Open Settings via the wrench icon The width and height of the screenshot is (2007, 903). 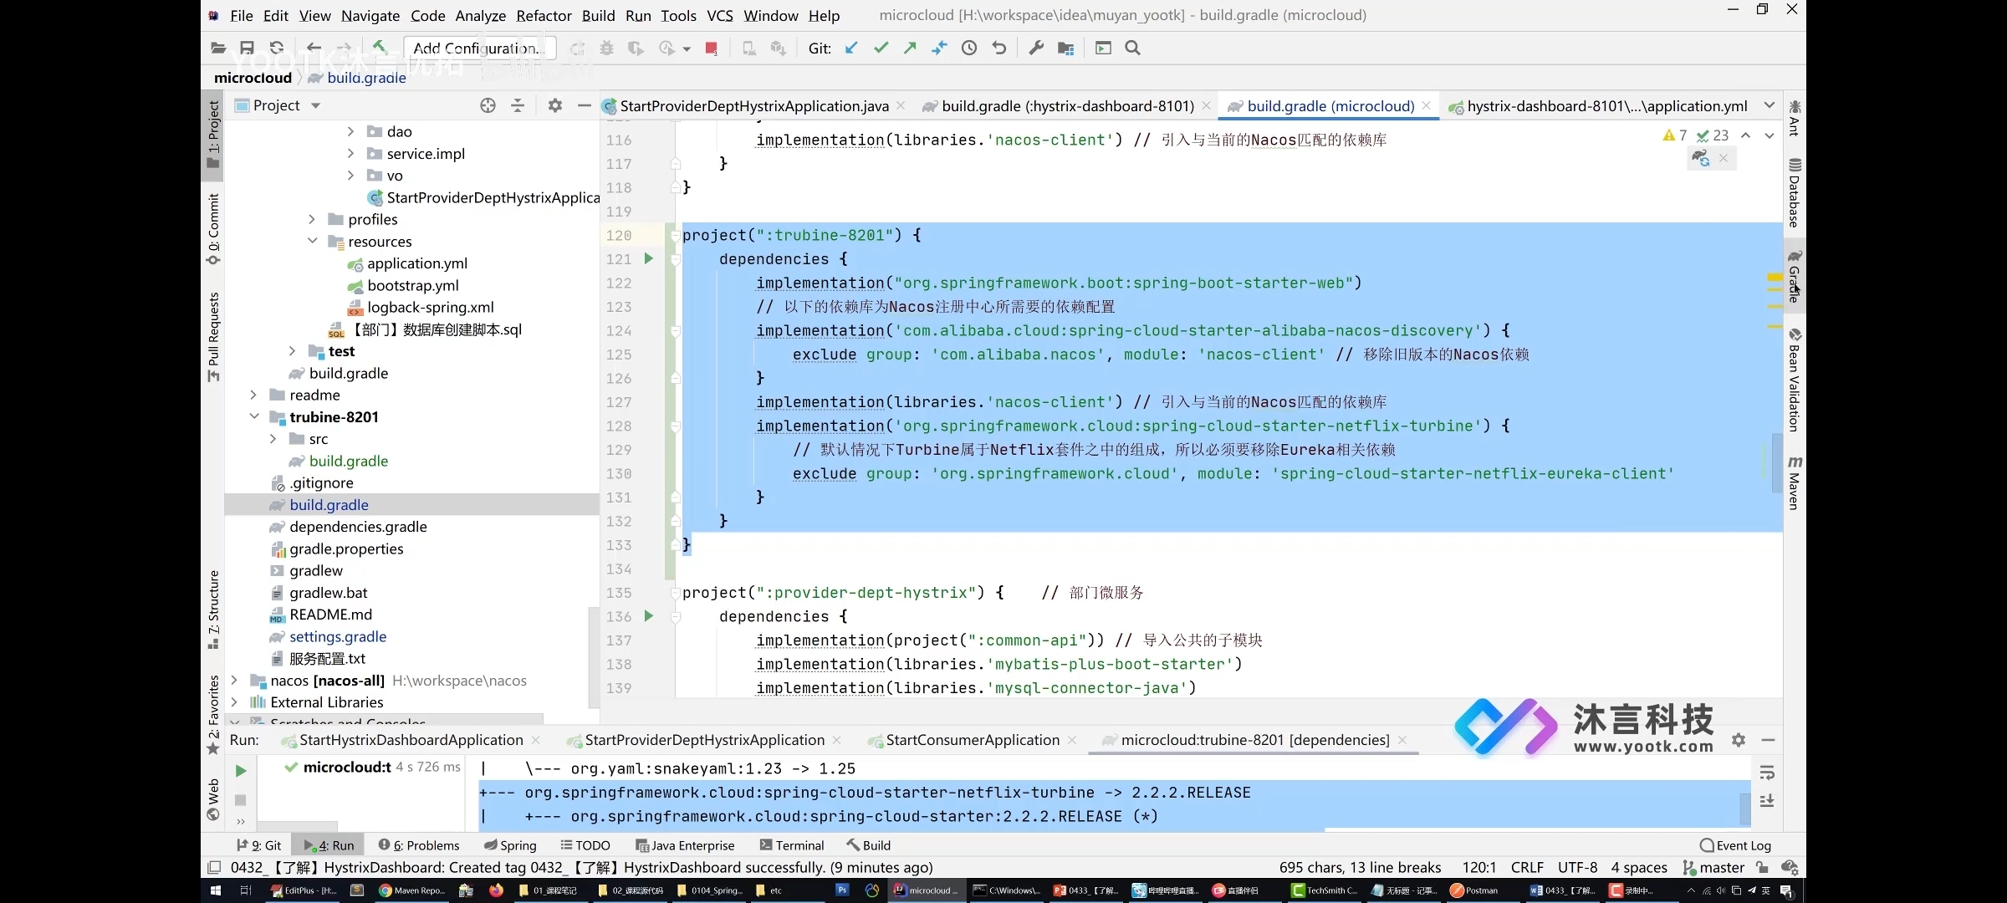(x=1036, y=48)
